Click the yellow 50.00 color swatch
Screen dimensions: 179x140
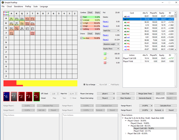[x=105, y=58]
